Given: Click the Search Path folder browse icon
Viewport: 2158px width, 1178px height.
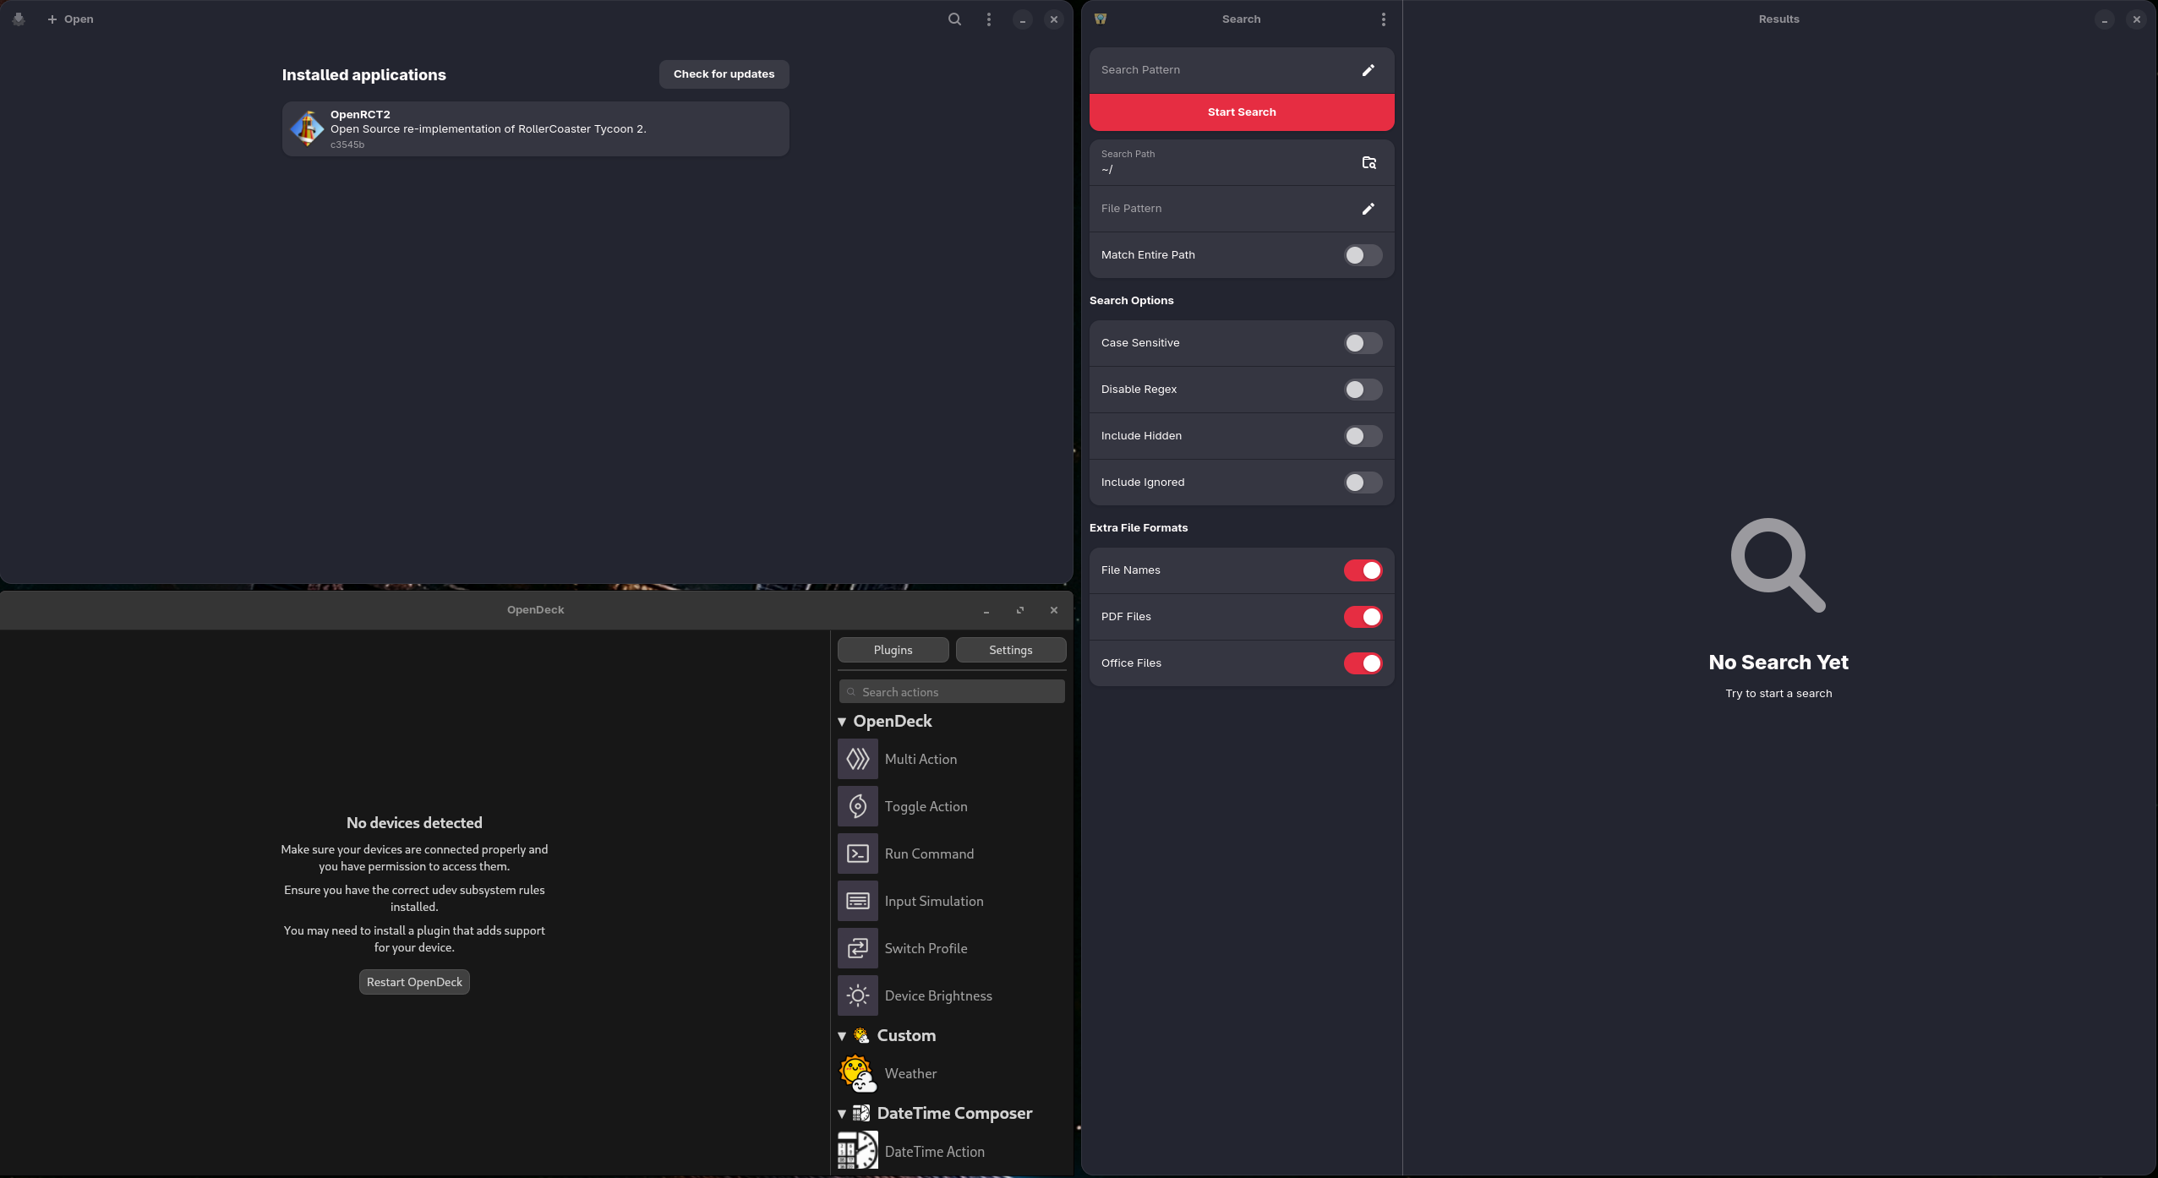Looking at the screenshot, I should pos(1369,162).
